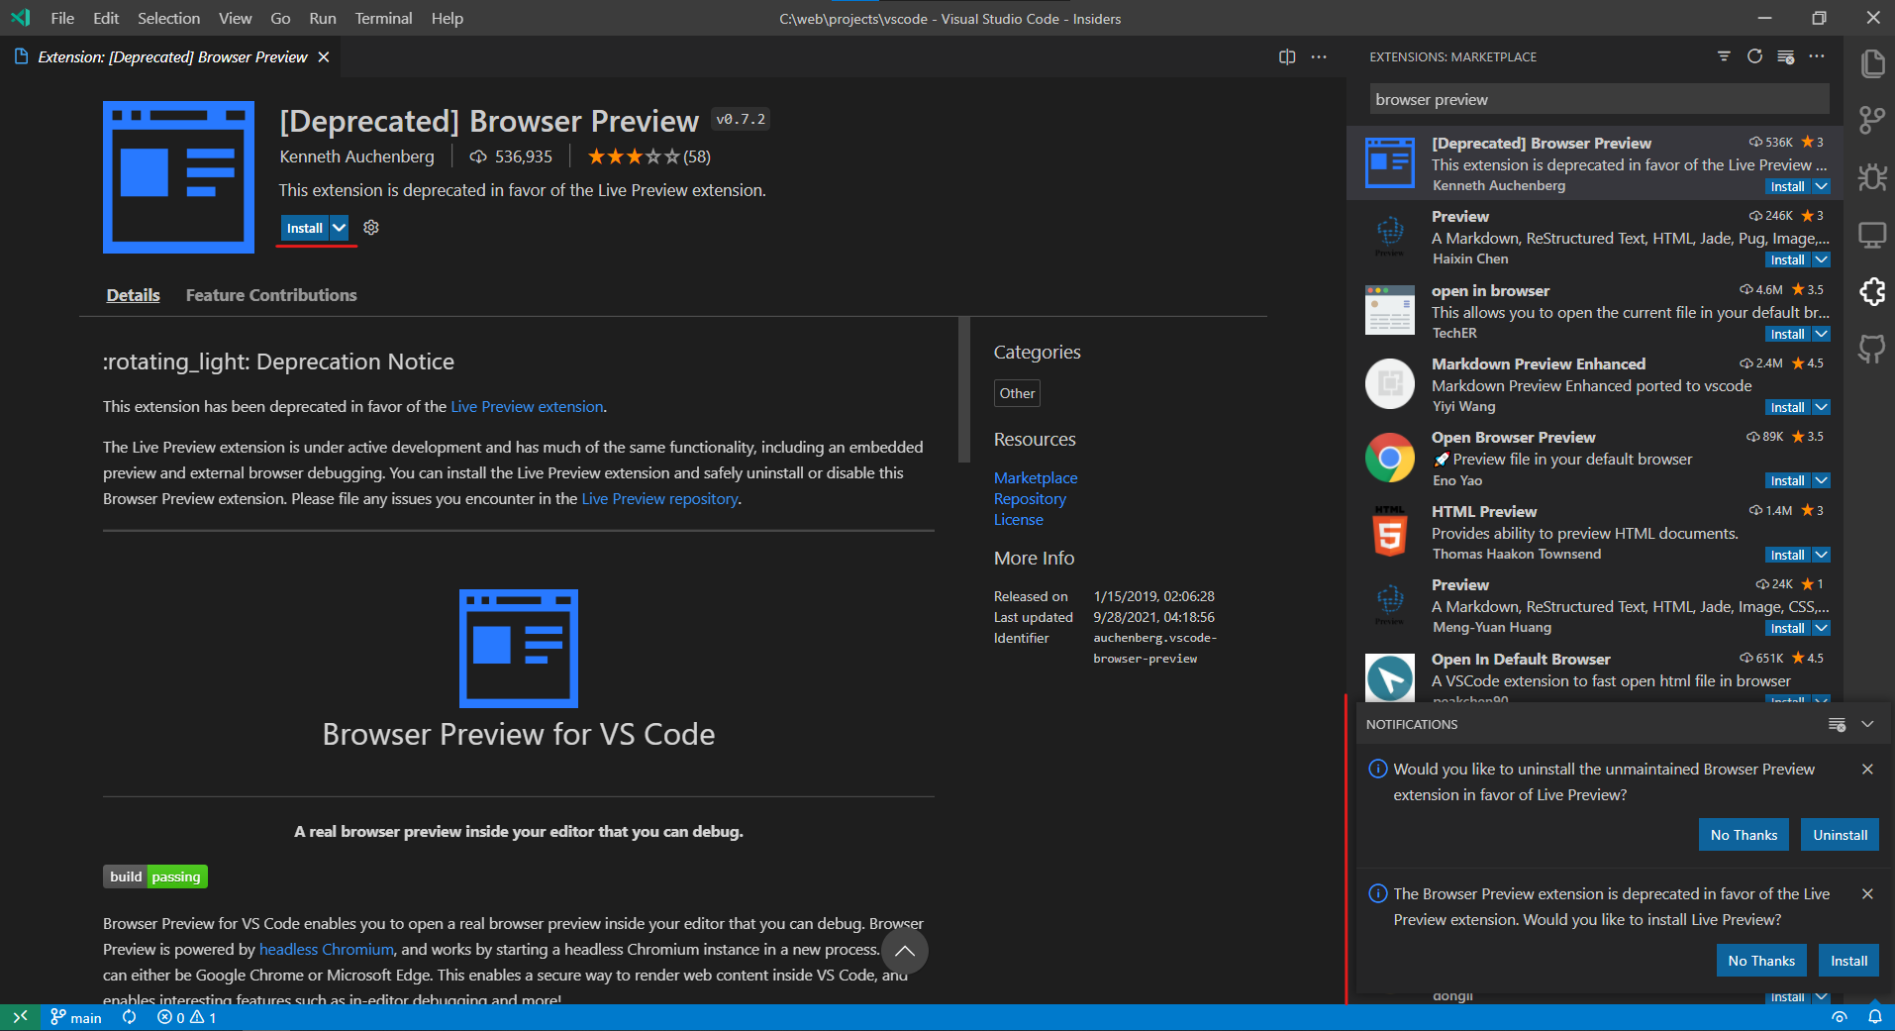Follow the Live Preview extension link
This screenshot has width=1895, height=1031.
[526, 406]
